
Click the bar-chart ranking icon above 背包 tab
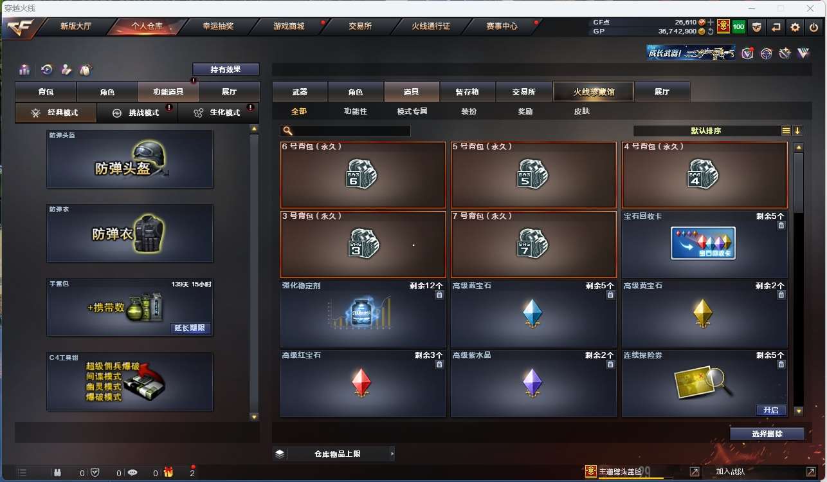pos(24,70)
